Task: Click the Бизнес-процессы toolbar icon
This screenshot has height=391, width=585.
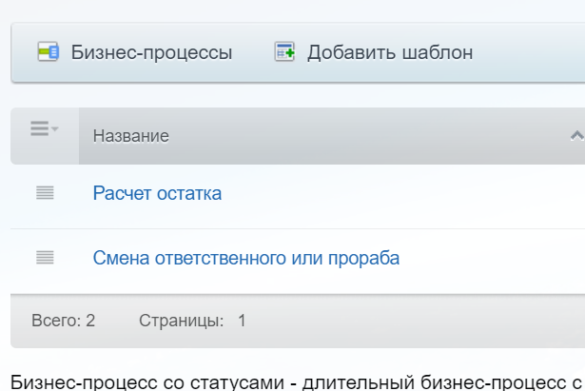Action: pos(48,51)
